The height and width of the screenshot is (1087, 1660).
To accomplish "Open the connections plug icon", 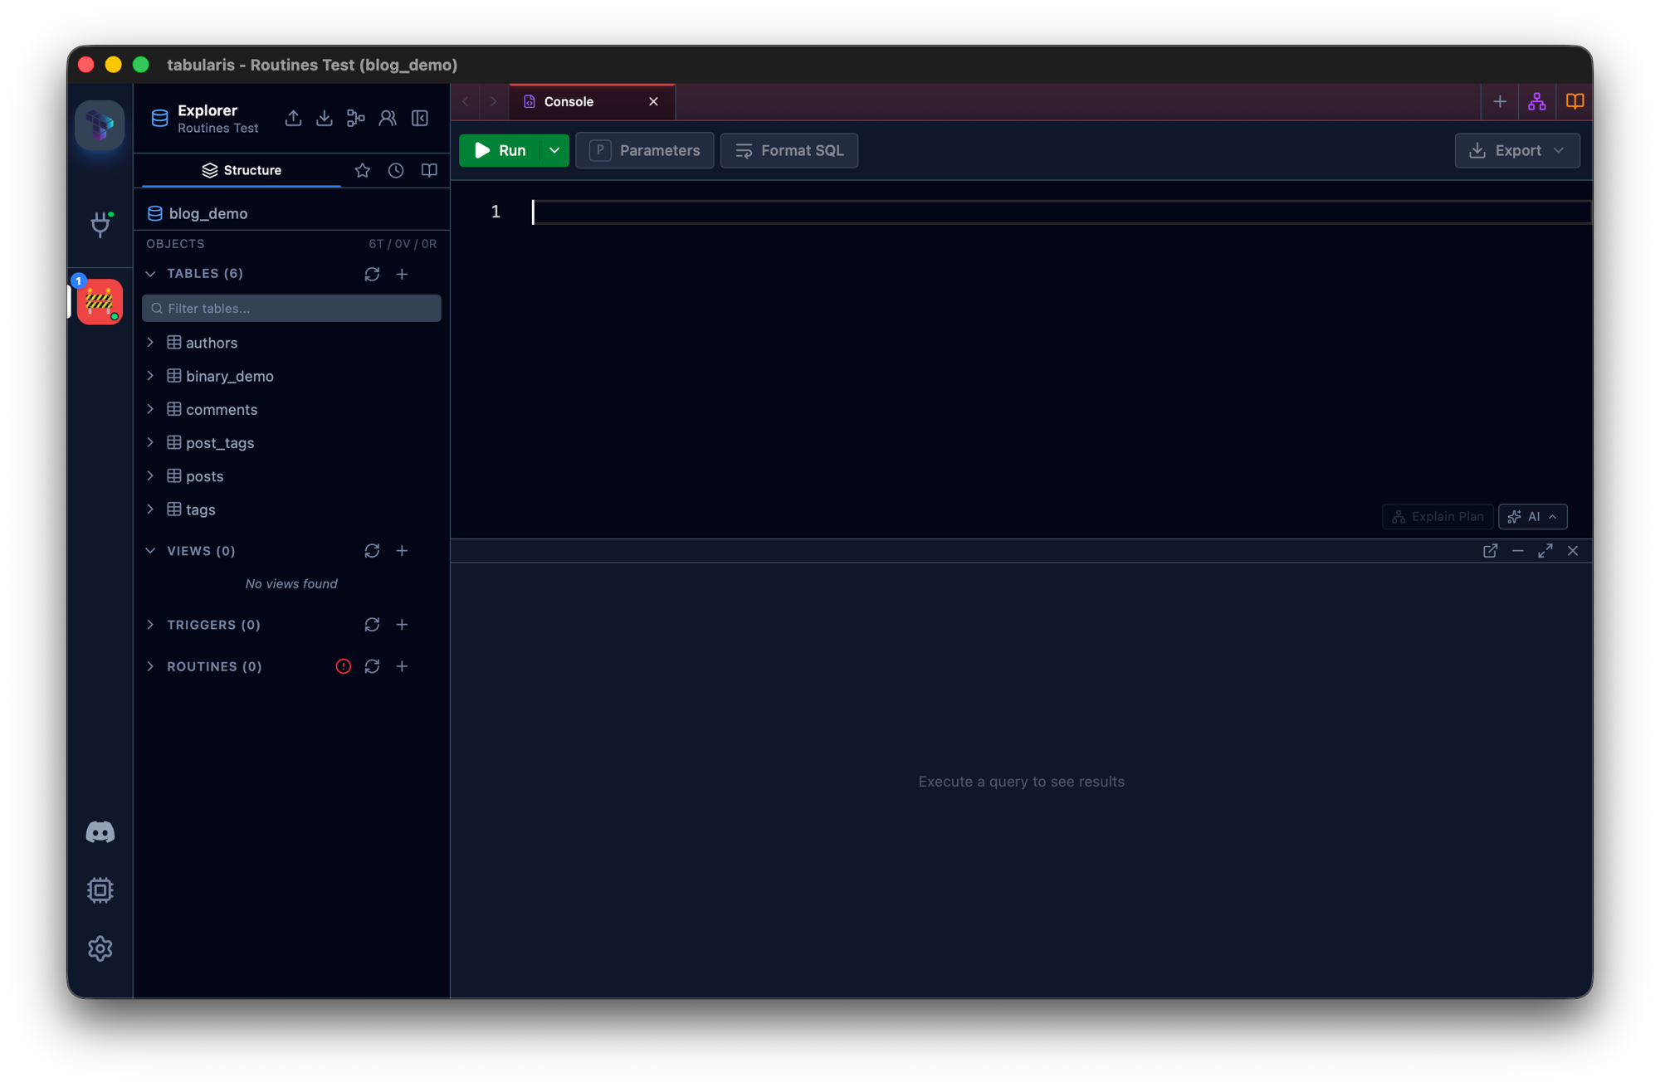I will [100, 223].
